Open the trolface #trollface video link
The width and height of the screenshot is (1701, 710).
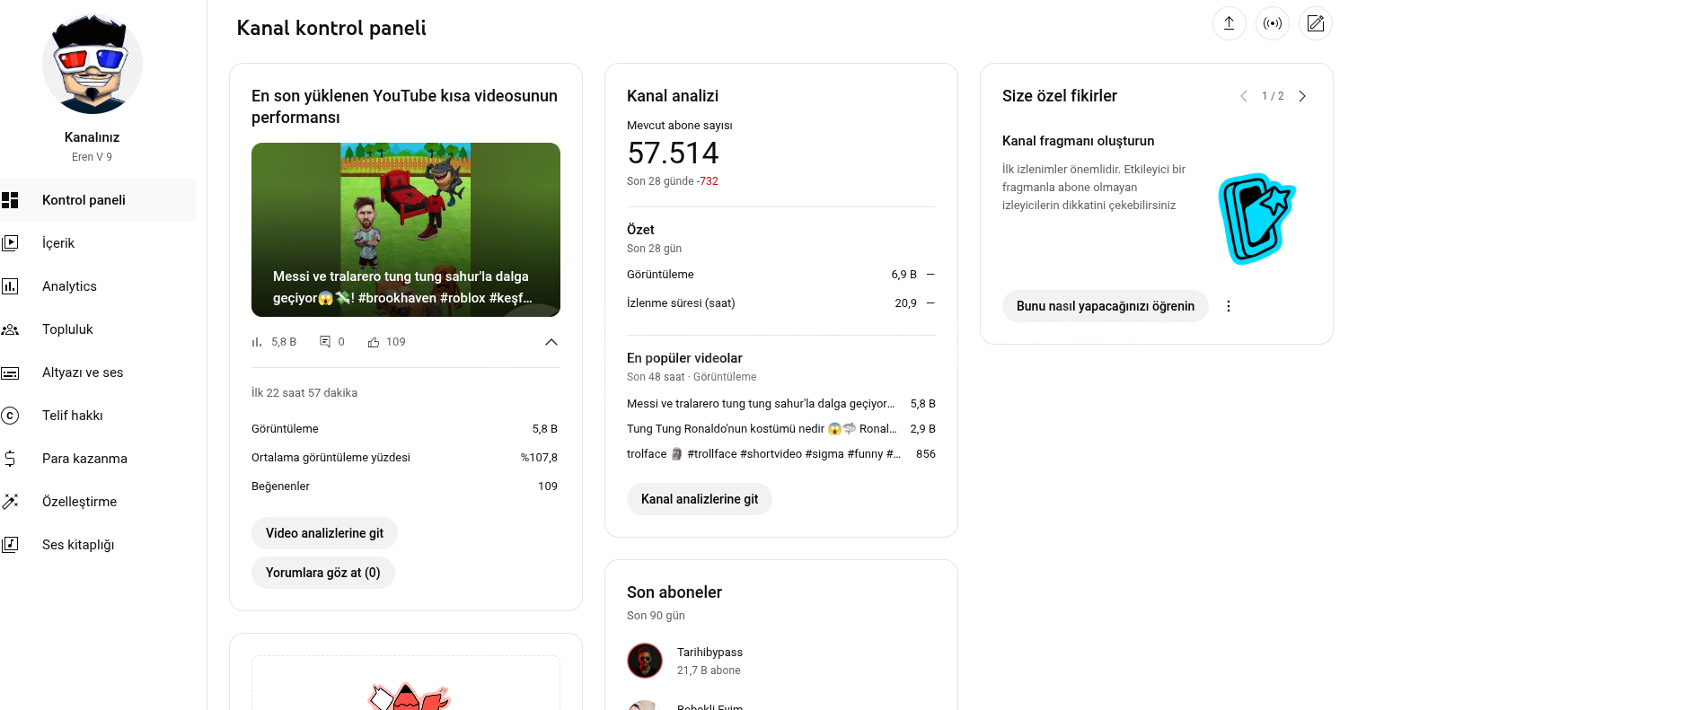pos(763,454)
